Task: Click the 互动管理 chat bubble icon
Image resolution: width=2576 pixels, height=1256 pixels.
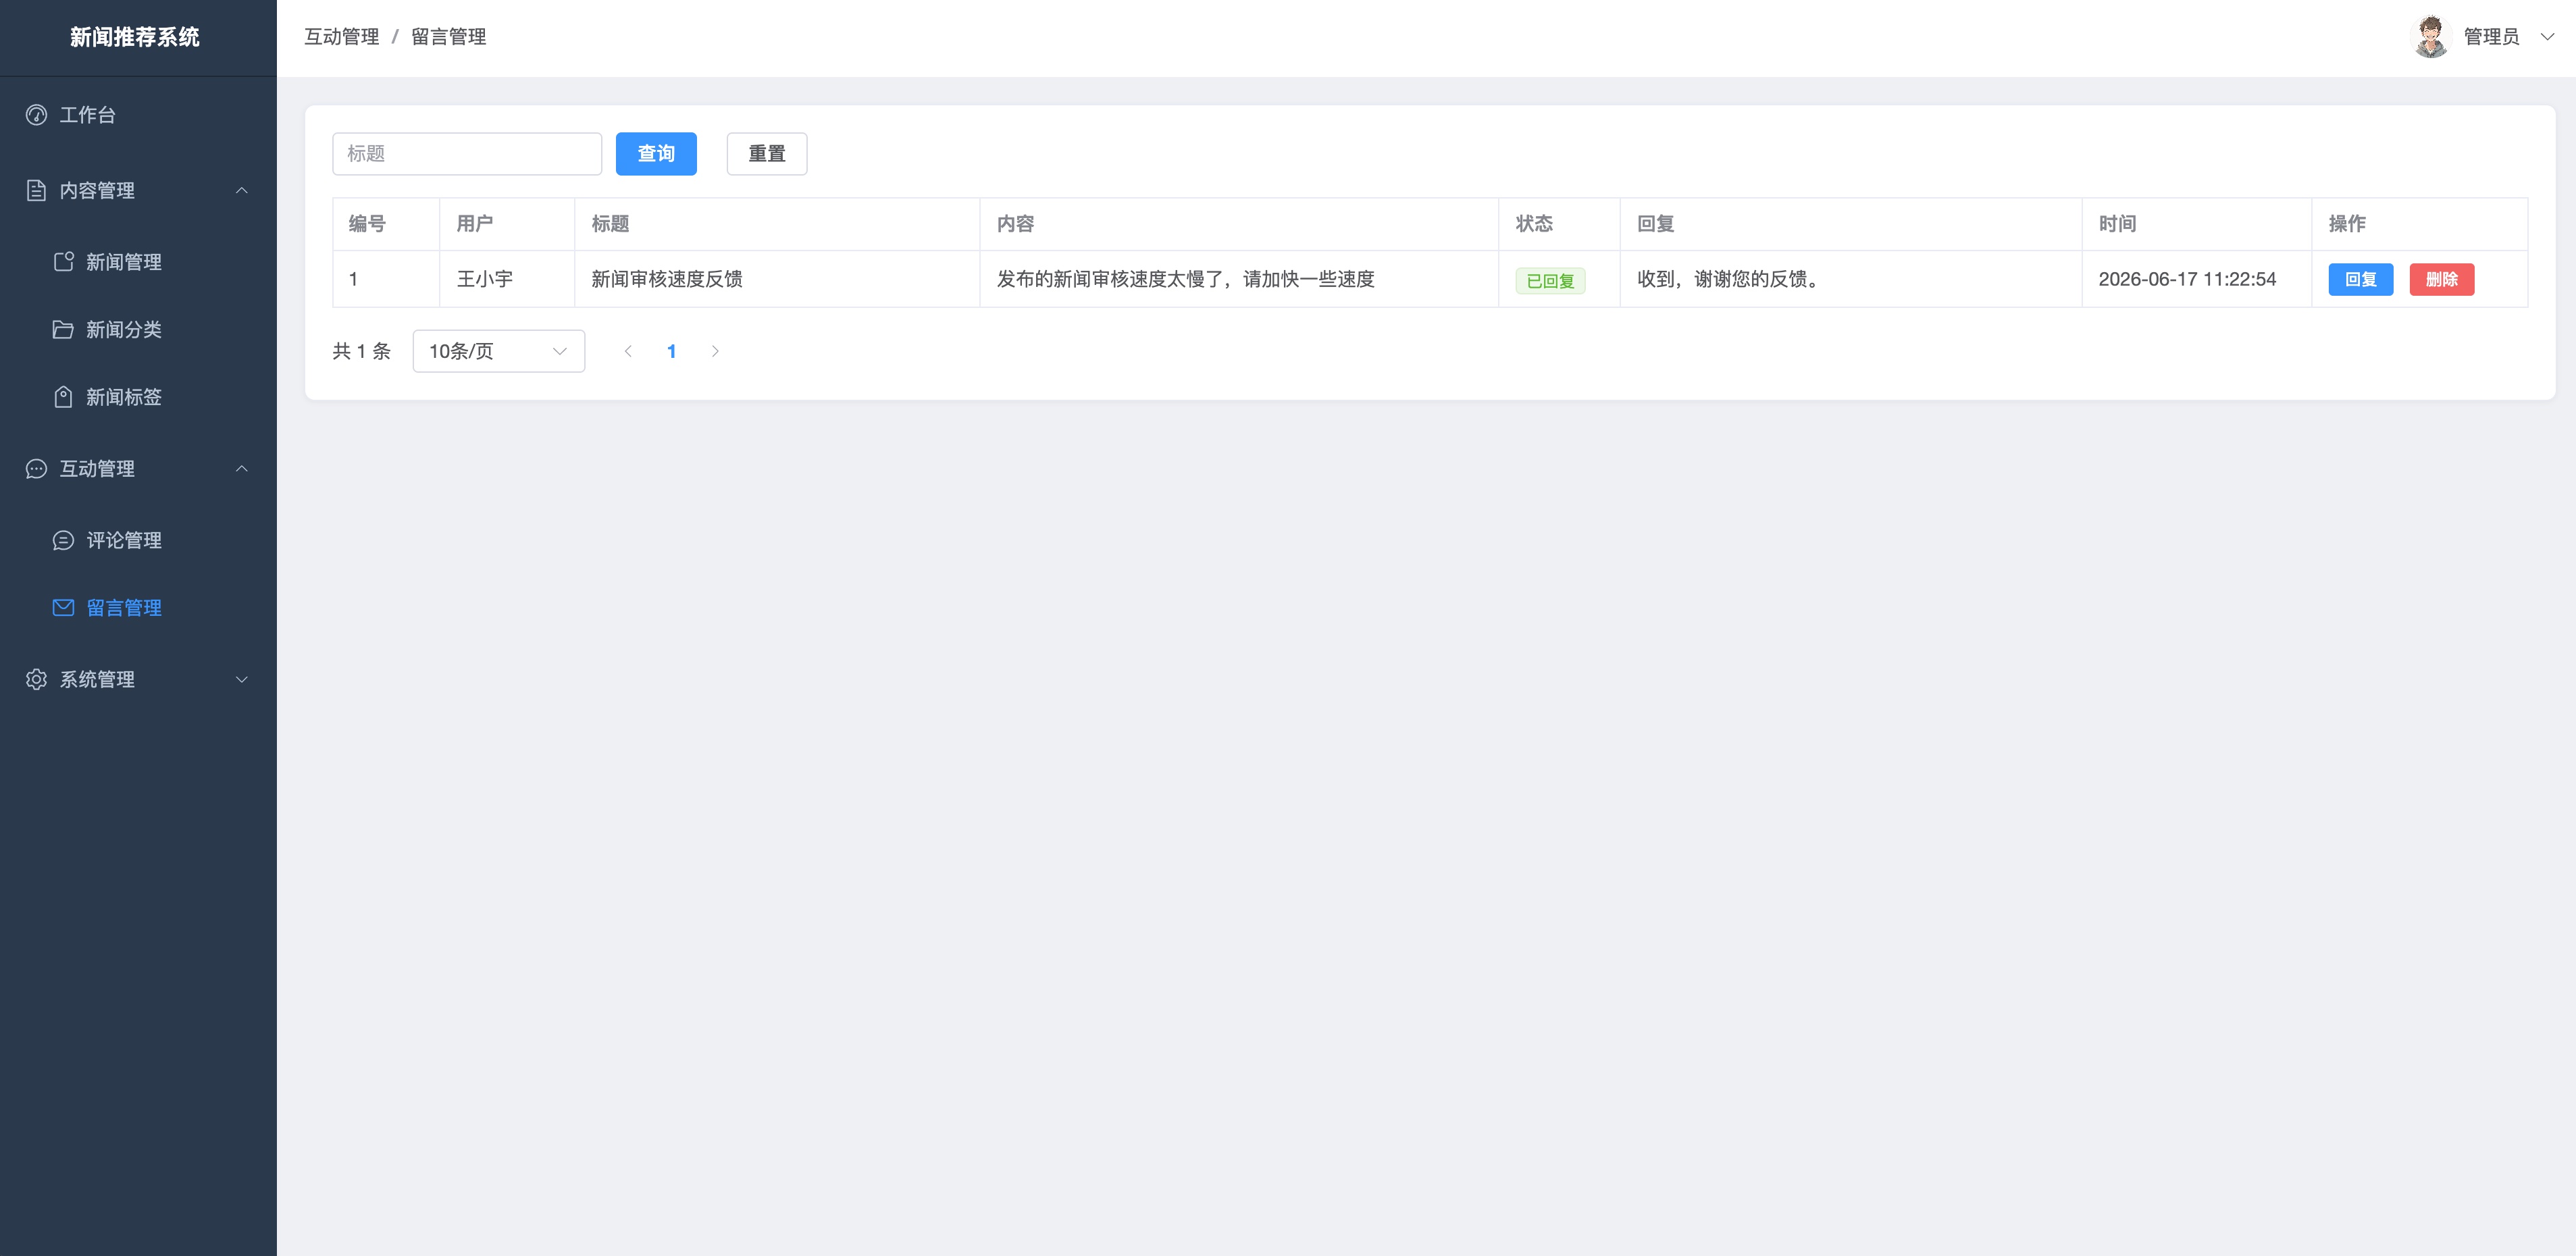Action: (x=36, y=469)
